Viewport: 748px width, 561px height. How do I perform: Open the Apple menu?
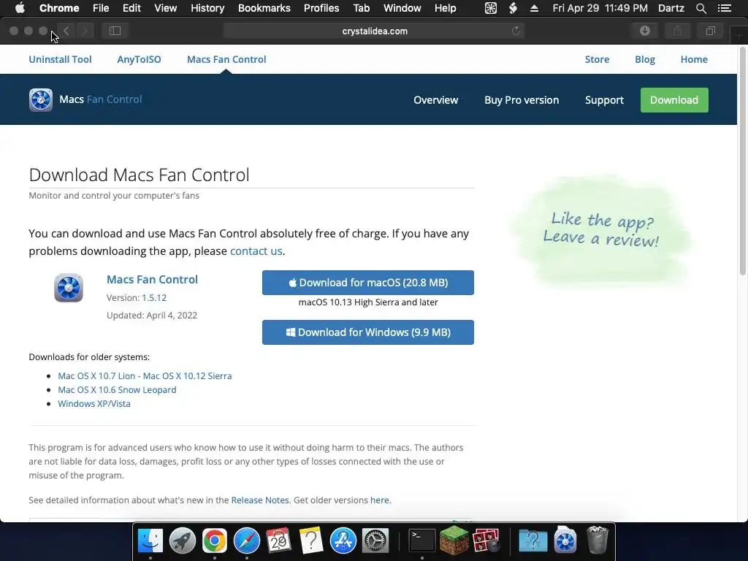(x=20, y=8)
